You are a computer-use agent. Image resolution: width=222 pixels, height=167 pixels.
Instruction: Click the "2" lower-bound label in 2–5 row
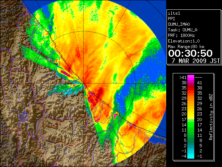click(x=185, y=145)
